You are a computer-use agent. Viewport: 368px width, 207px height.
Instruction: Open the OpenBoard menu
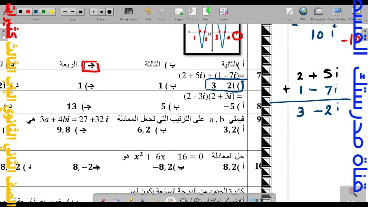pyautogui.click(x=356, y=14)
